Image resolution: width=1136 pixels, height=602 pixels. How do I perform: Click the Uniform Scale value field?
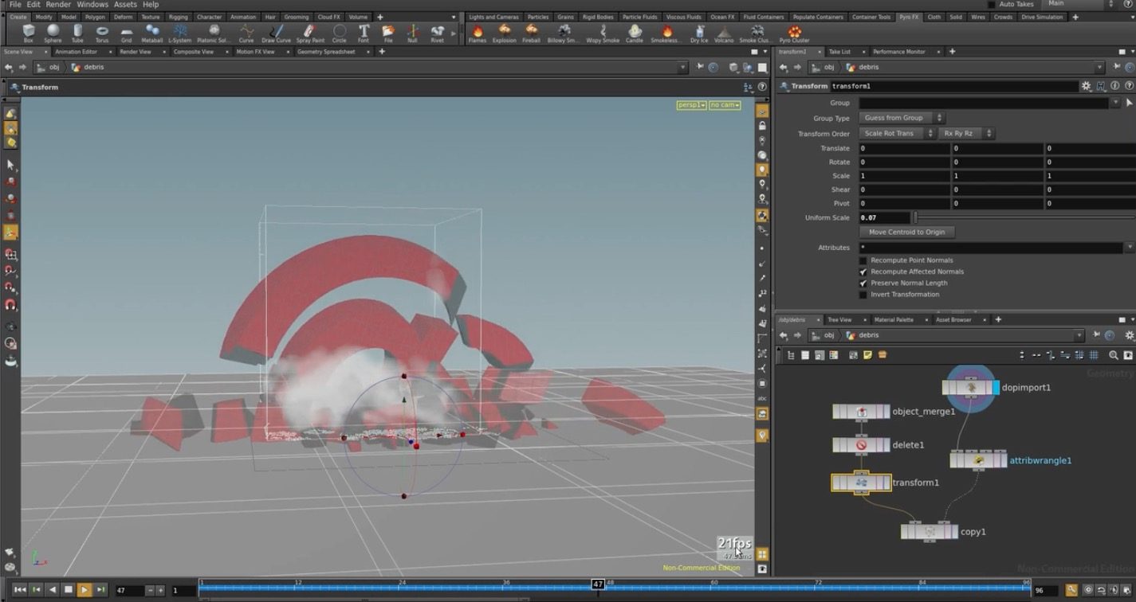(884, 217)
